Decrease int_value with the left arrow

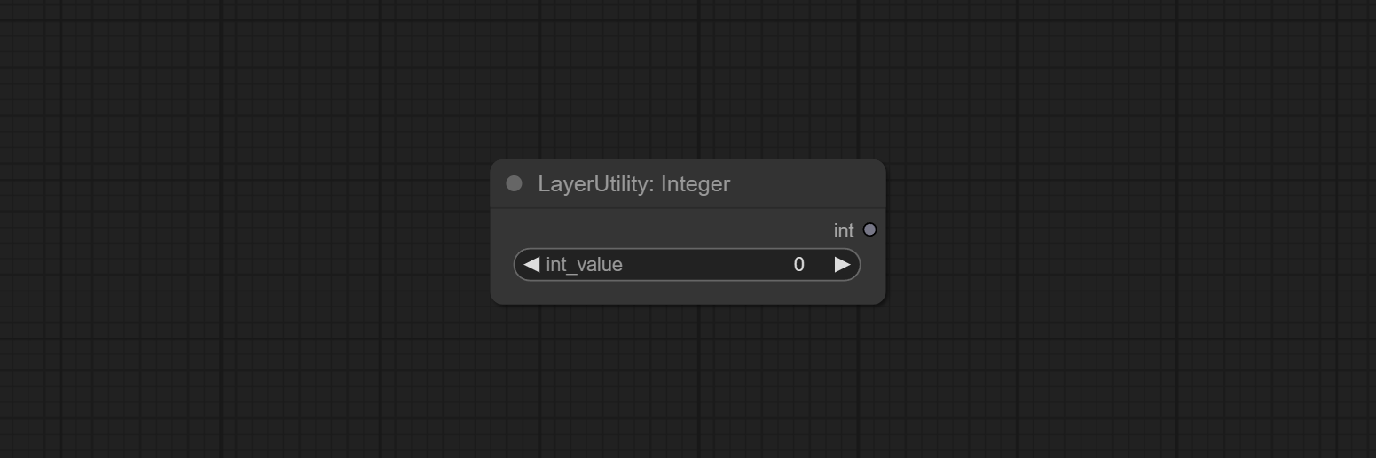coord(531,265)
